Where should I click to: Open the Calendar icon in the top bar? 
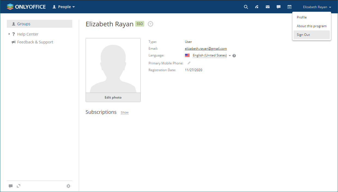click(x=289, y=7)
